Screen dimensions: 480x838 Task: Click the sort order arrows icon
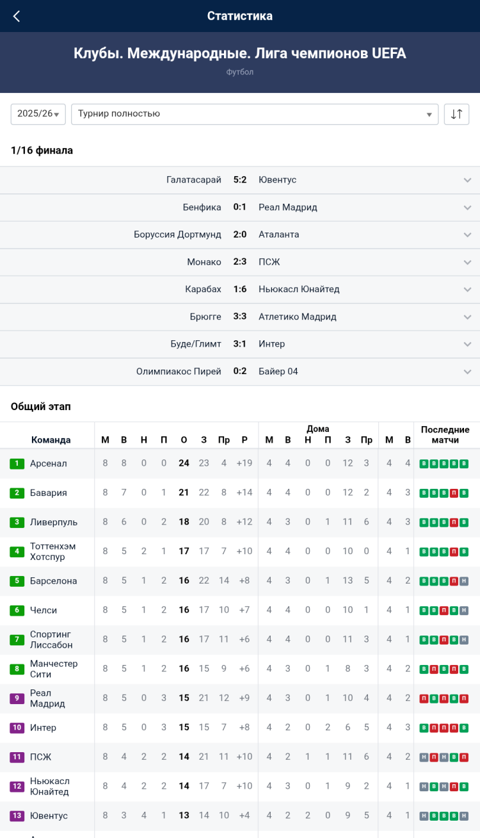(x=456, y=114)
